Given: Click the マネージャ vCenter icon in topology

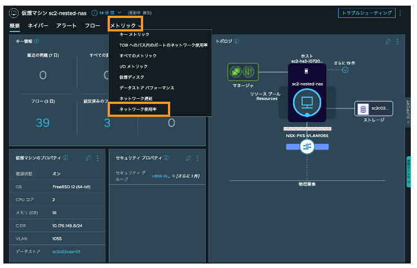Looking at the screenshot, I should point(236,72).
